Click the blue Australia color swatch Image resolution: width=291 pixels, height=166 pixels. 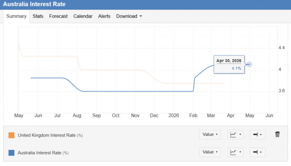click(x=11, y=153)
